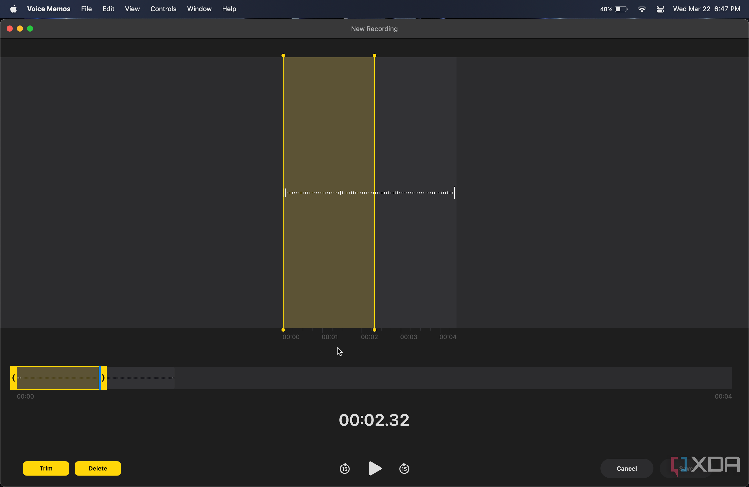The width and height of the screenshot is (749, 487).
Task: Click the upper selection end marker dot
Action: point(374,56)
